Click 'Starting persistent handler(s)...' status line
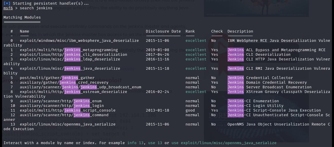Image resolution: width=334 pixels, height=147 pixels. click(x=46, y=3)
